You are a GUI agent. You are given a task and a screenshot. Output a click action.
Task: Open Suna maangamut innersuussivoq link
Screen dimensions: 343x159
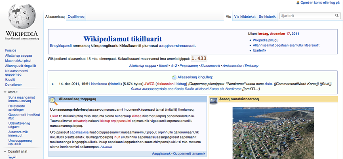click(21, 99)
